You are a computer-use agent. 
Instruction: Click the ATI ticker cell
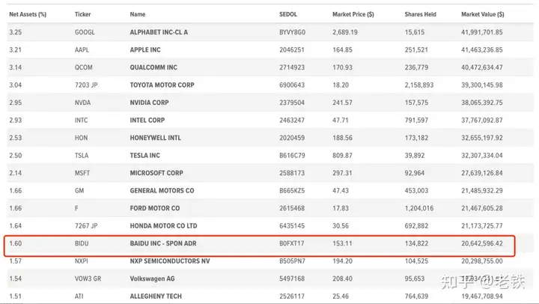click(79, 297)
